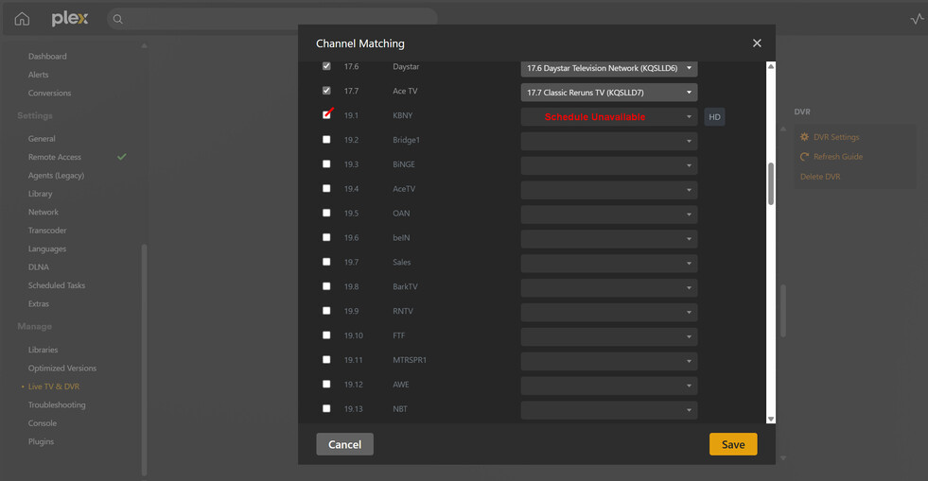This screenshot has width=928, height=481.
Task: Open the guide dropdown for FTF
Action: tap(609, 336)
